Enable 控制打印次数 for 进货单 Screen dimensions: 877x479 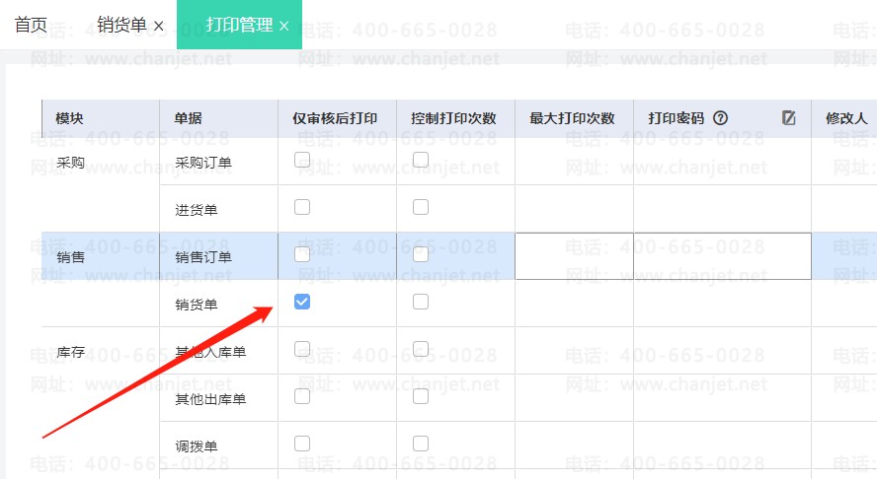pyautogui.click(x=421, y=207)
